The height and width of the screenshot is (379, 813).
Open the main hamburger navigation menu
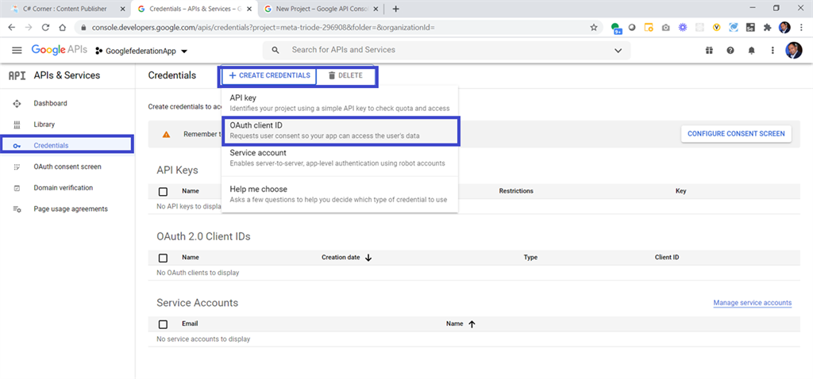pos(17,50)
